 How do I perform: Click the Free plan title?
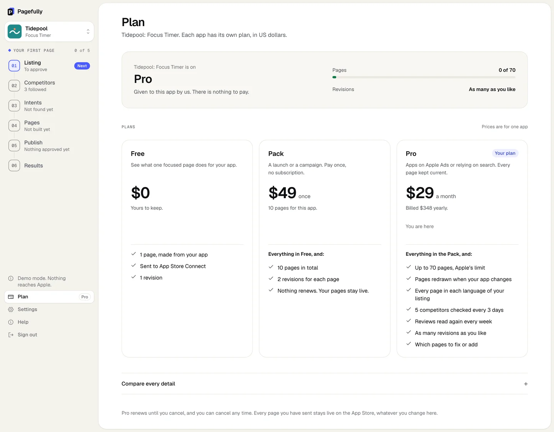(x=138, y=154)
